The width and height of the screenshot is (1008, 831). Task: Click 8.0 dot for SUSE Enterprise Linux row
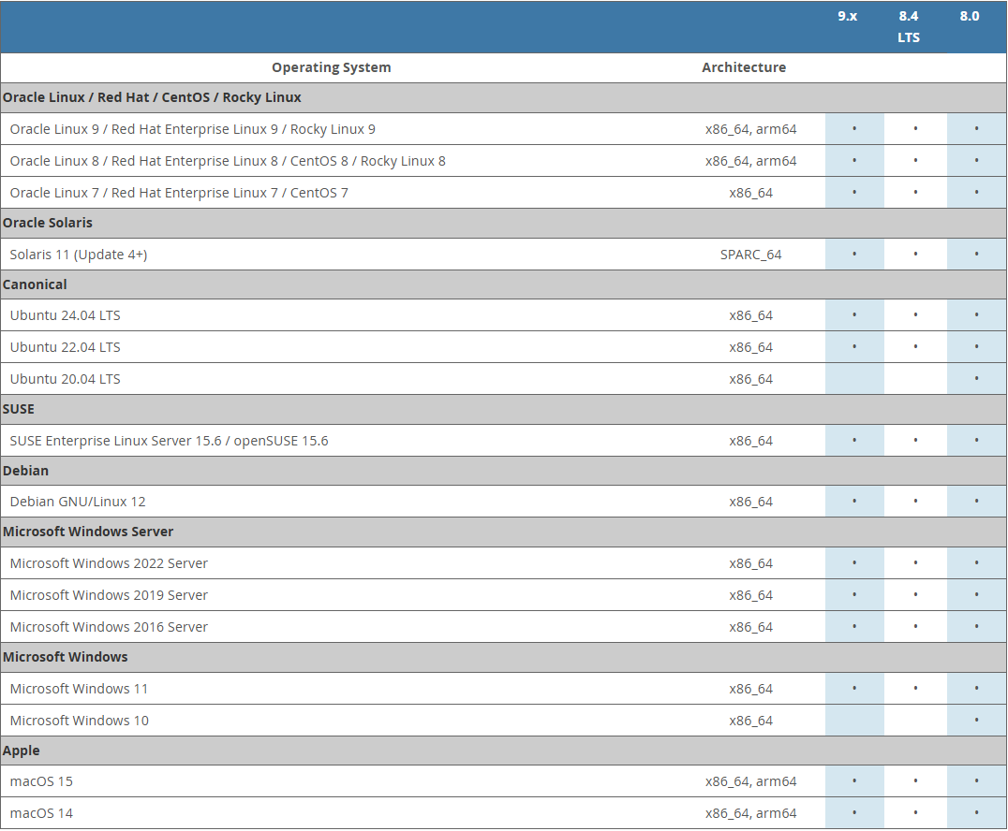[976, 440]
